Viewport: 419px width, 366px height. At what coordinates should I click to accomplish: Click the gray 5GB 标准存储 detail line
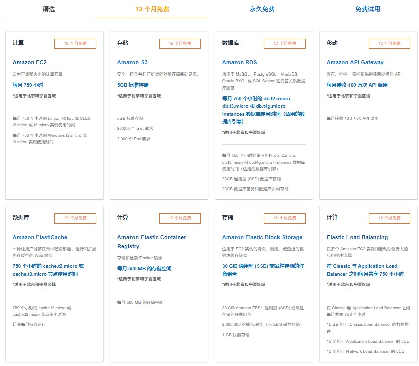[130, 118]
